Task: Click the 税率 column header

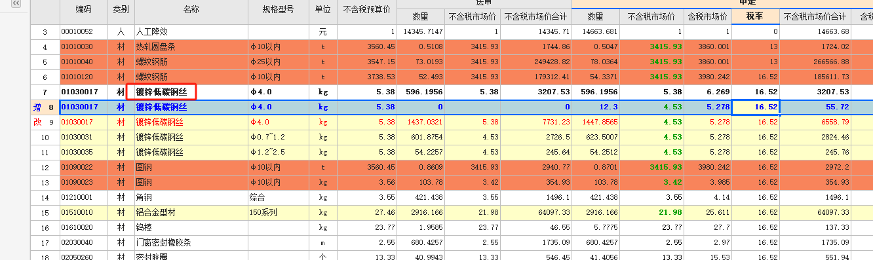Action: (x=756, y=17)
